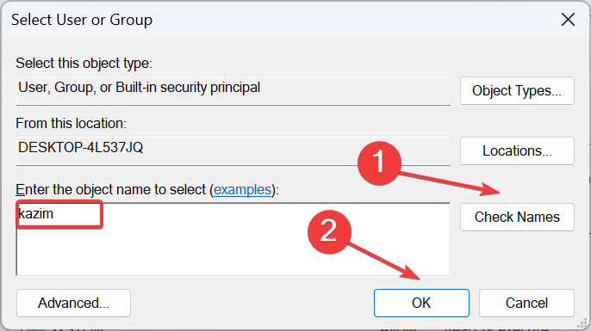The width and height of the screenshot is (591, 331).
Task: Click the DESKTOP-4L537JQ location field
Action: (233, 150)
